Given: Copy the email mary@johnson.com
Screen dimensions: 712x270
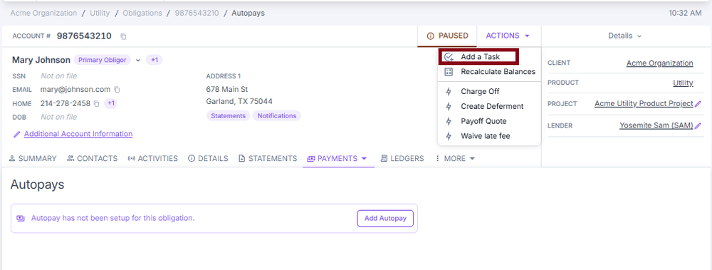Looking at the screenshot, I should [x=117, y=90].
